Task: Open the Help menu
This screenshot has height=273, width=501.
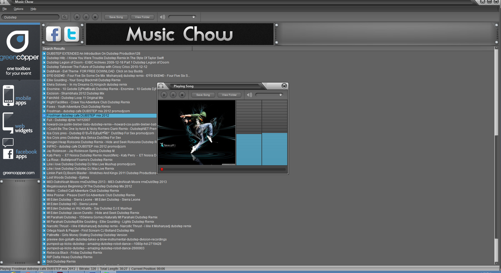Action: click(x=33, y=9)
